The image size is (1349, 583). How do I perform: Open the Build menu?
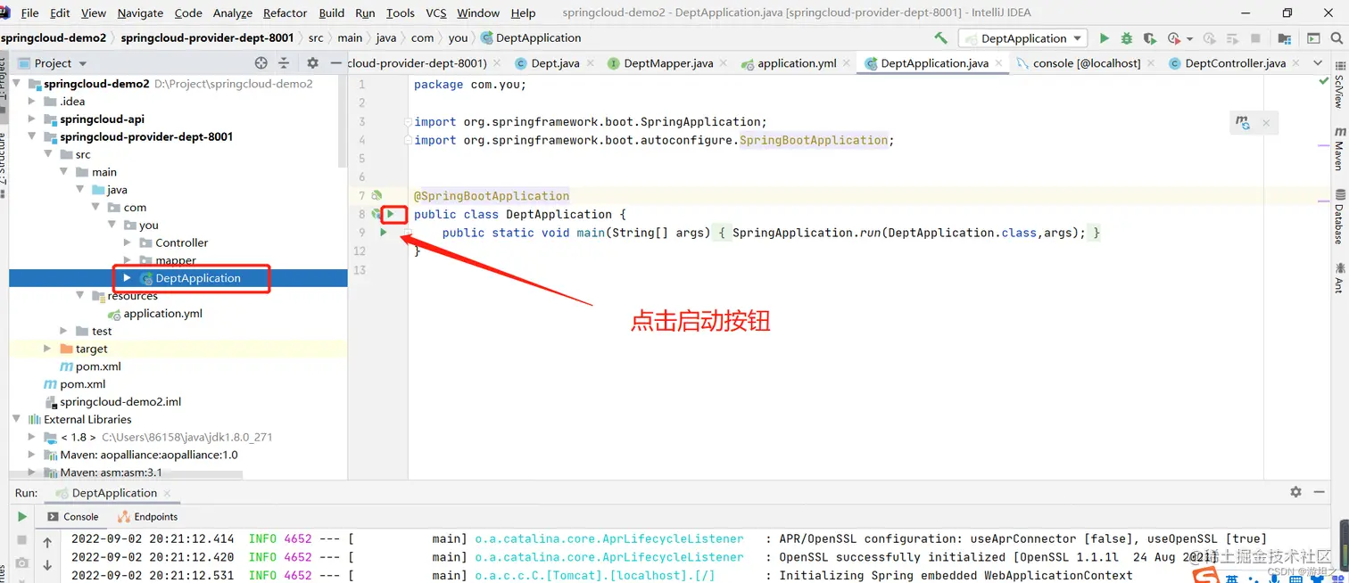331,12
